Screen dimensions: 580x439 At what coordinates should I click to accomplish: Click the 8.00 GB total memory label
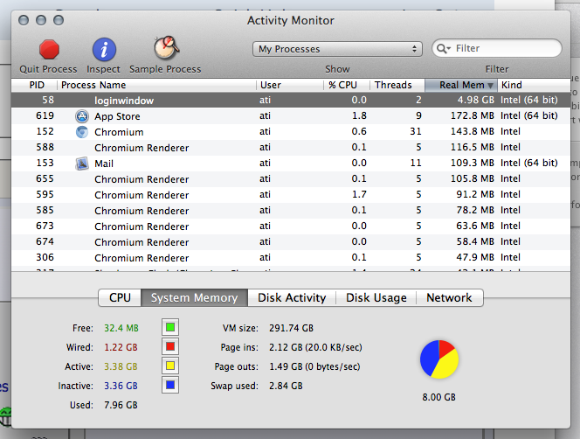tap(438, 398)
